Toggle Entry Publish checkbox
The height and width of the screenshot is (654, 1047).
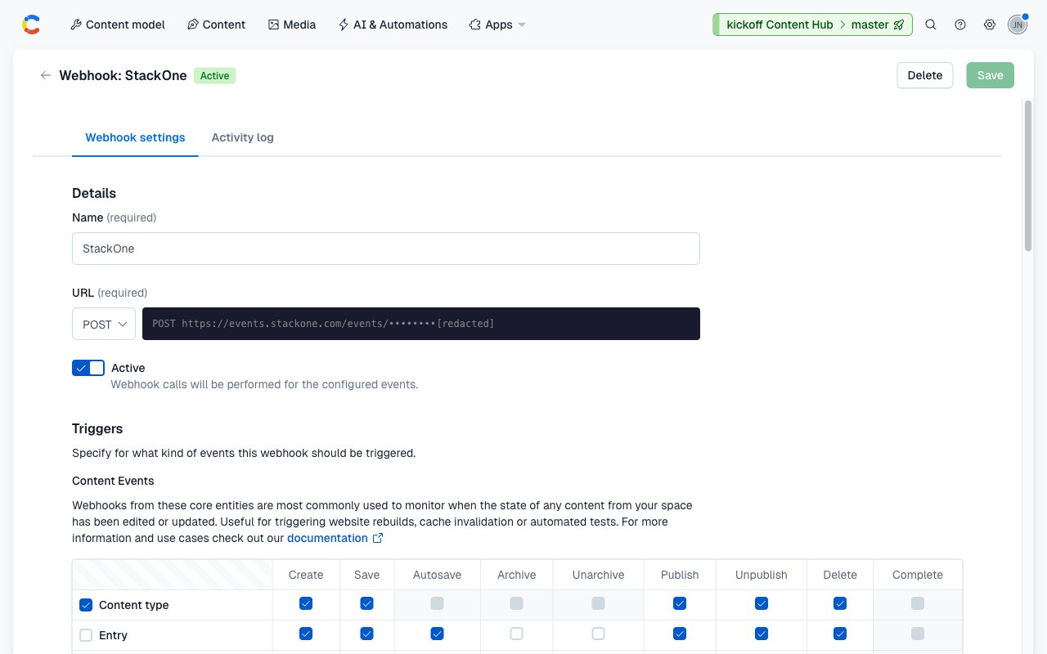680,634
